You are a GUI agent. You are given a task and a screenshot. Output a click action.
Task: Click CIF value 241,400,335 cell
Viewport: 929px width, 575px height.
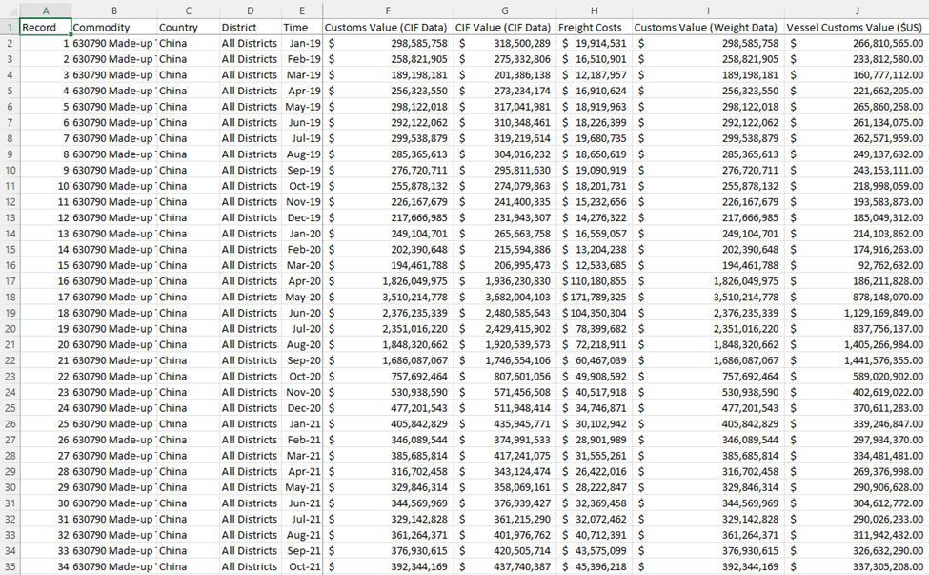(x=504, y=201)
